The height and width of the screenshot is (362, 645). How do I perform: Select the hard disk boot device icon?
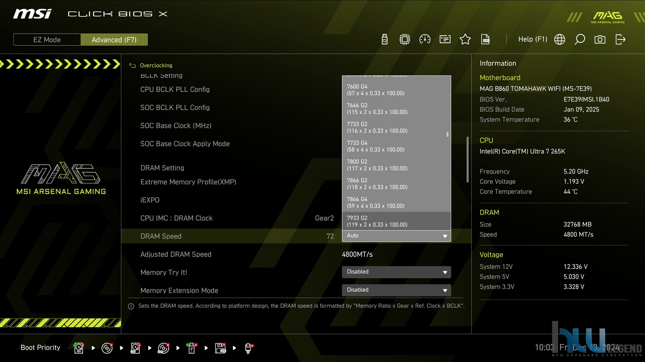79,348
